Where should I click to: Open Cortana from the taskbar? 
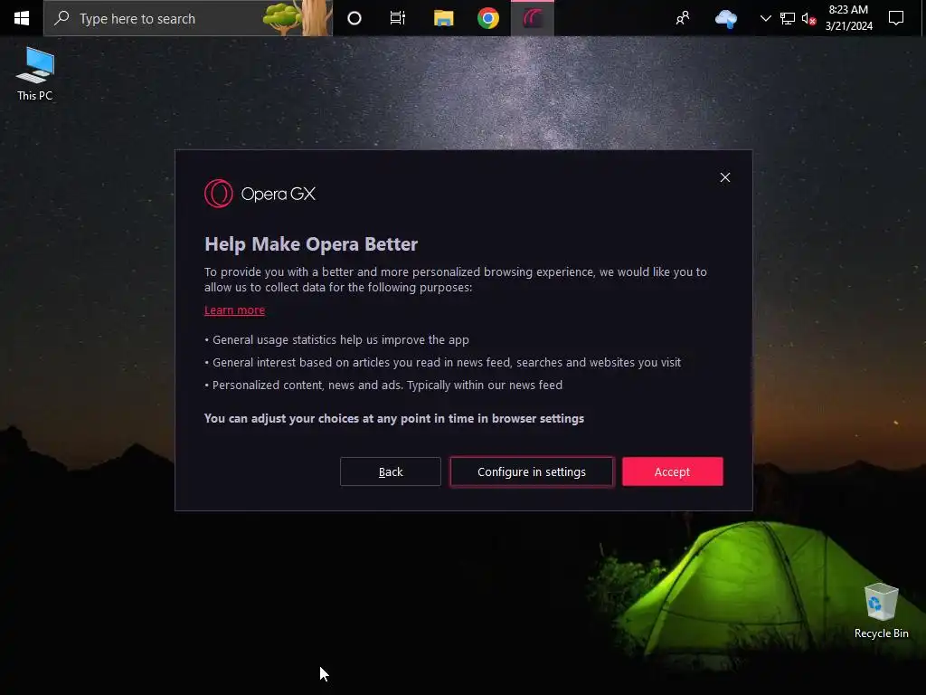[x=354, y=18]
